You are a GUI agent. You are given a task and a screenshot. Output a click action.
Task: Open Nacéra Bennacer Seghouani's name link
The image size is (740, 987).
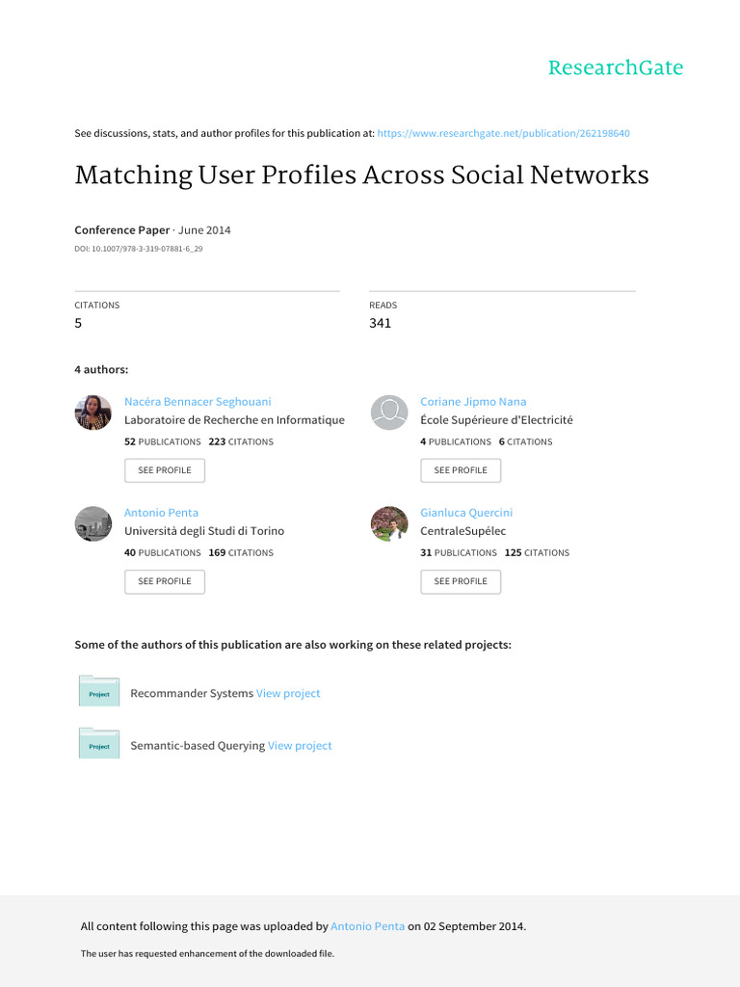[x=198, y=401]
